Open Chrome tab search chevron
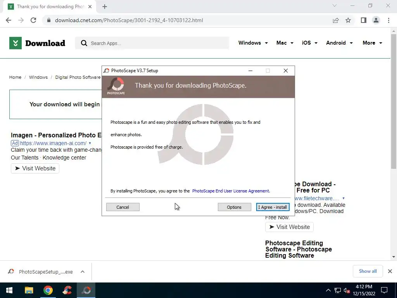Viewport: 397px width, 298px height. [335, 5]
